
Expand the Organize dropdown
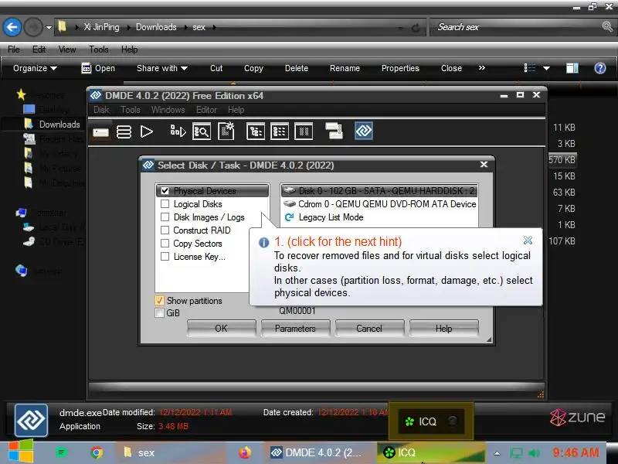[x=35, y=68]
